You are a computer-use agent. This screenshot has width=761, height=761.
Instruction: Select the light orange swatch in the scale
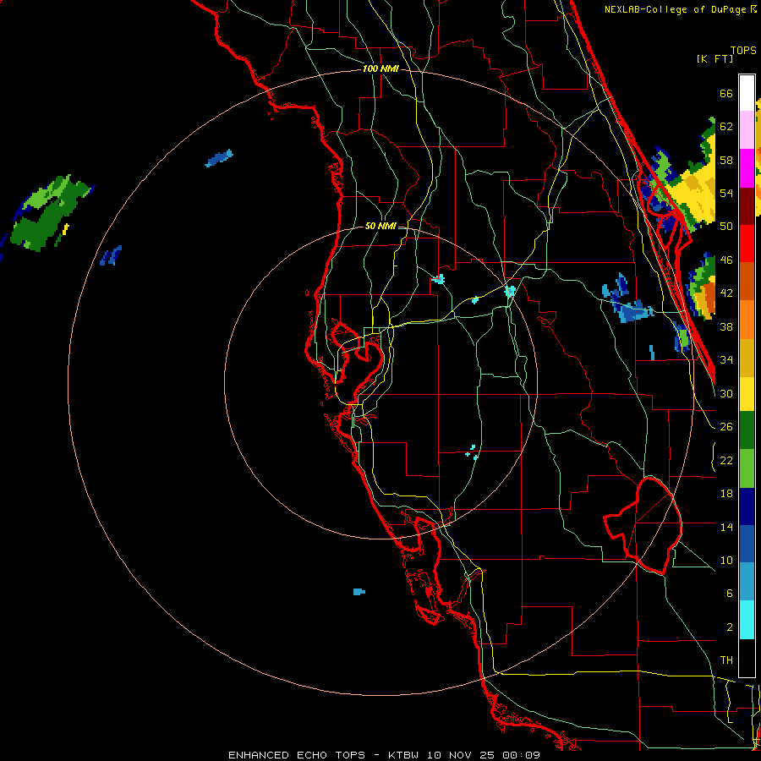tap(747, 320)
